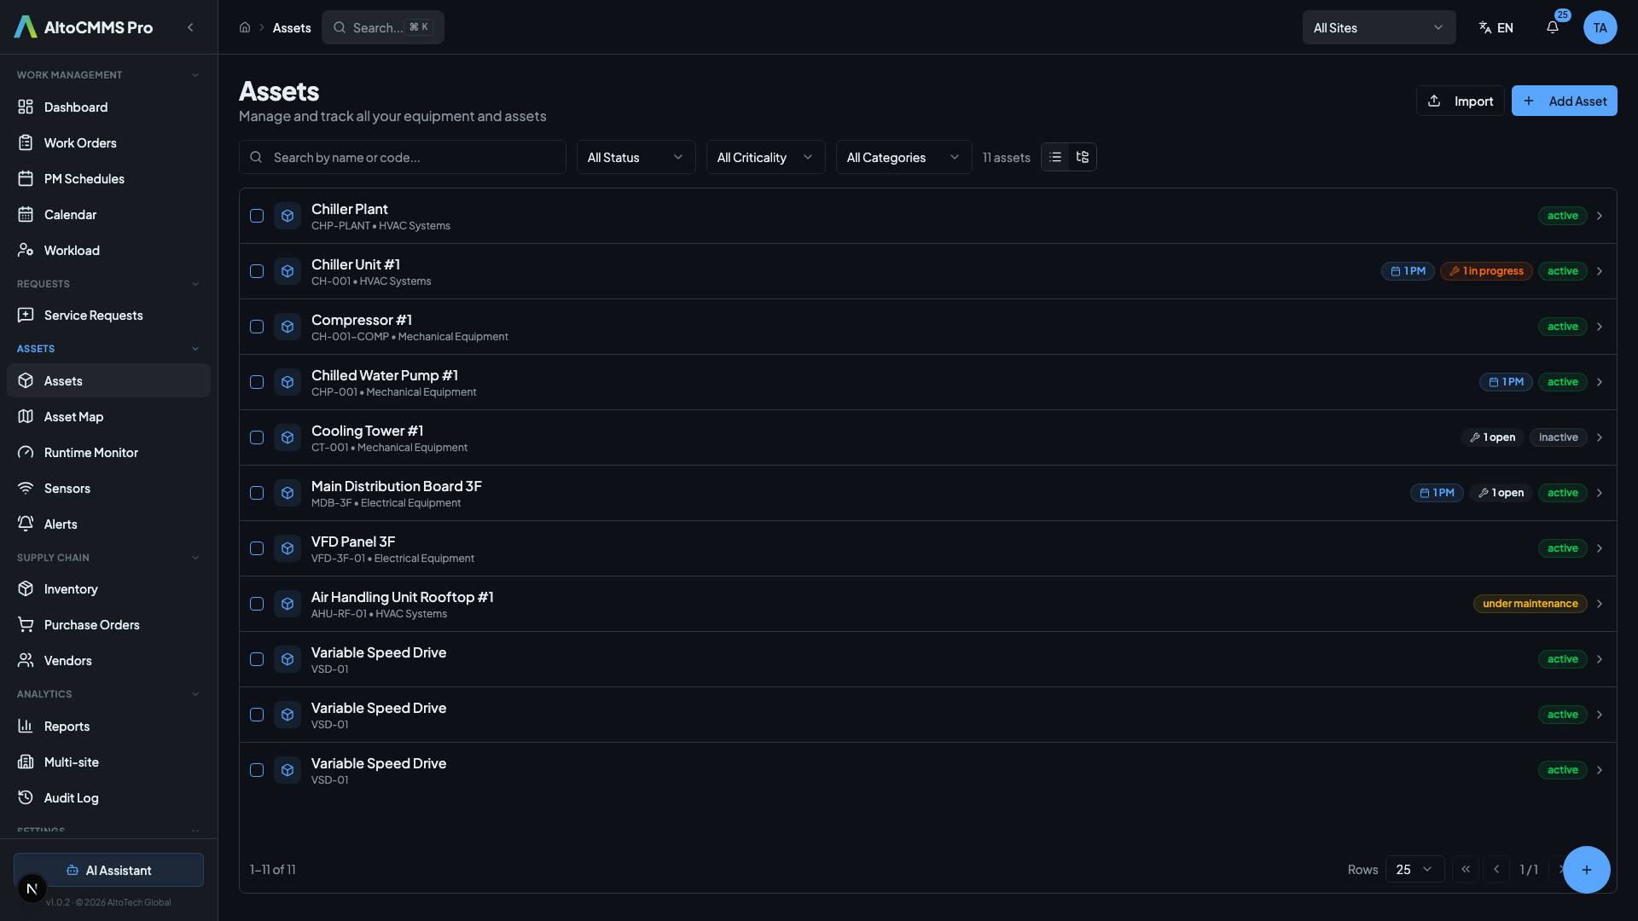Open the Audit Log
Screen dimensions: 1638x921
(x=71, y=797)
